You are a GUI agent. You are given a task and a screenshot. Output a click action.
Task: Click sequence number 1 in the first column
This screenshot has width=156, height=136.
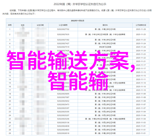(x=10, y=29)
